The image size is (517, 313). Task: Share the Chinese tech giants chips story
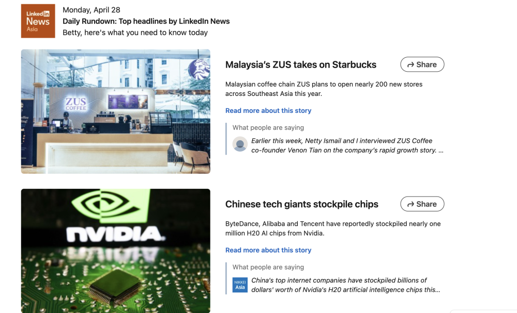coord(422,204)
